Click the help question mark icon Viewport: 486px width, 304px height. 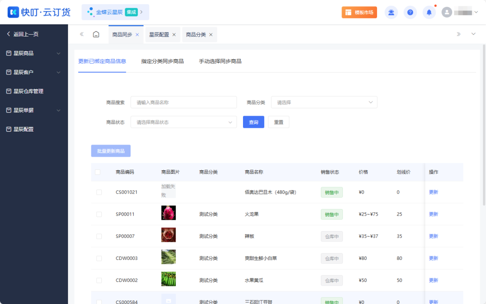[410, 12]
